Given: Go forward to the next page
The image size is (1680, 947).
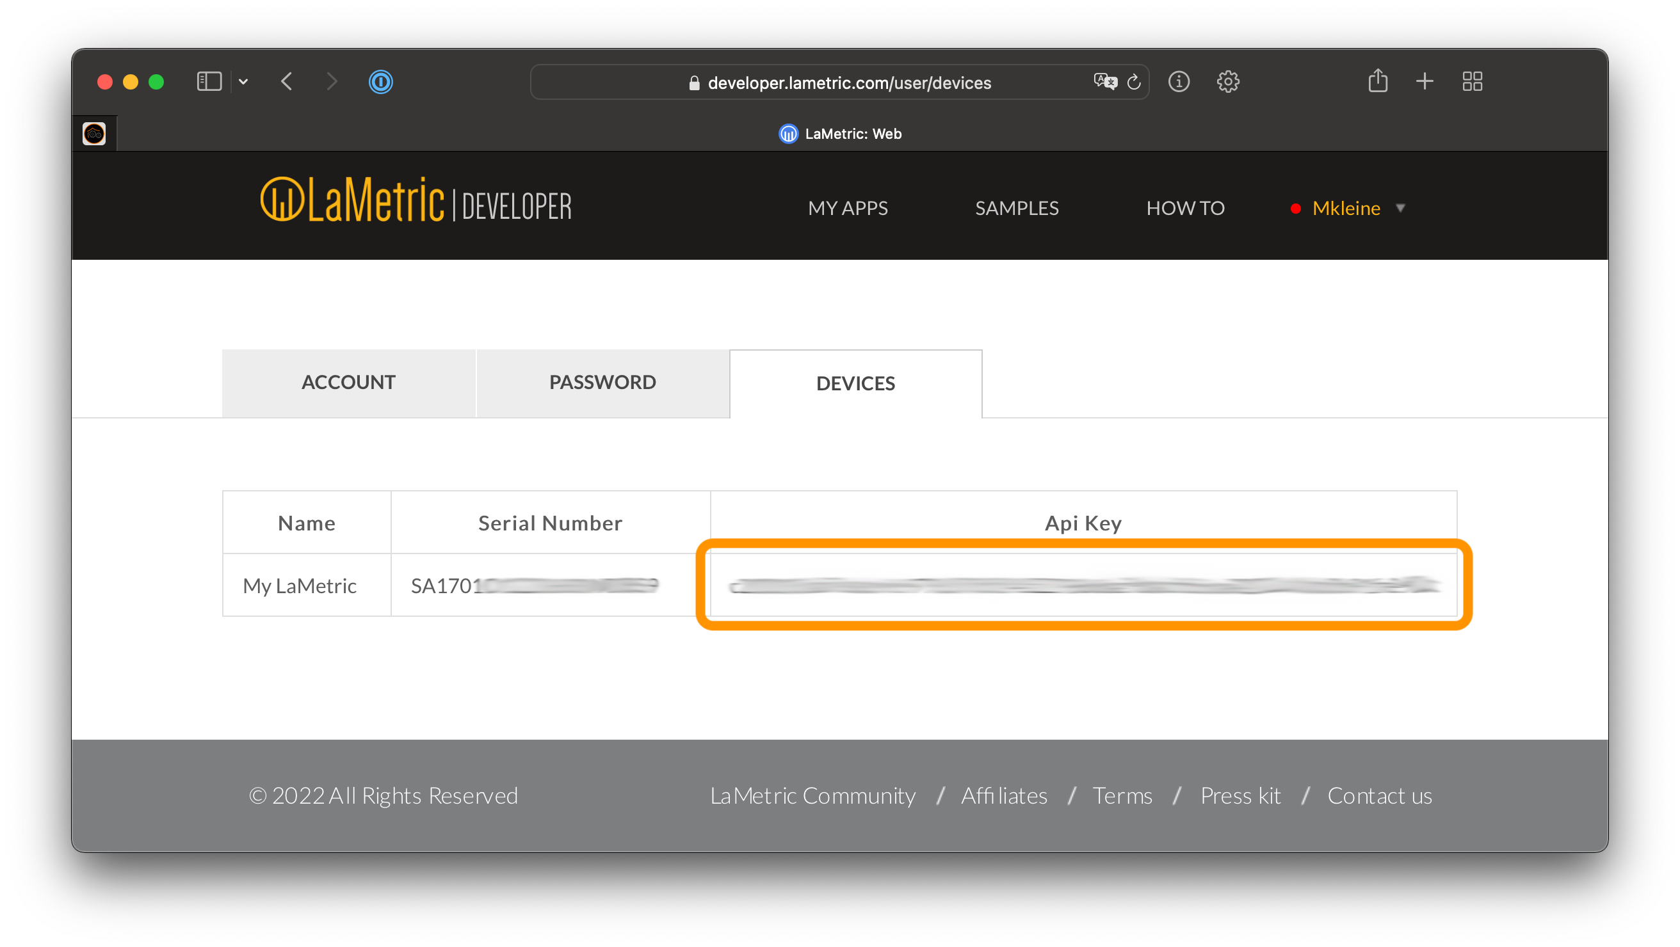Looking at the screenshot, I should [x=332, y=81].
